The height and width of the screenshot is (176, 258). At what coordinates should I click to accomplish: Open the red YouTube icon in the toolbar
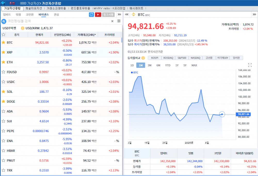pyautogui.click(x=98, y=15)
